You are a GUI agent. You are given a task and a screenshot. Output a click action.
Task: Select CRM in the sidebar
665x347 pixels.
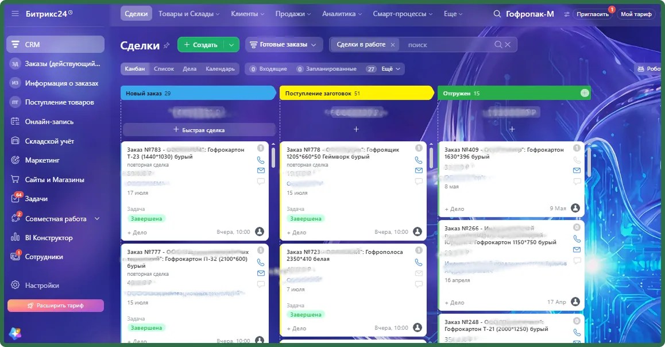click(x=55, y=45)
